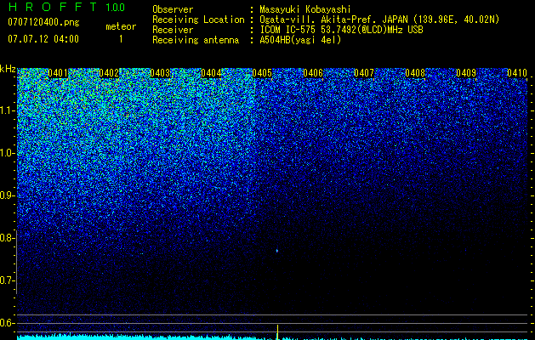Click the yellow meteor detection spike at bottom
Screen dimensions: 535x340
[x=277, y=332]
